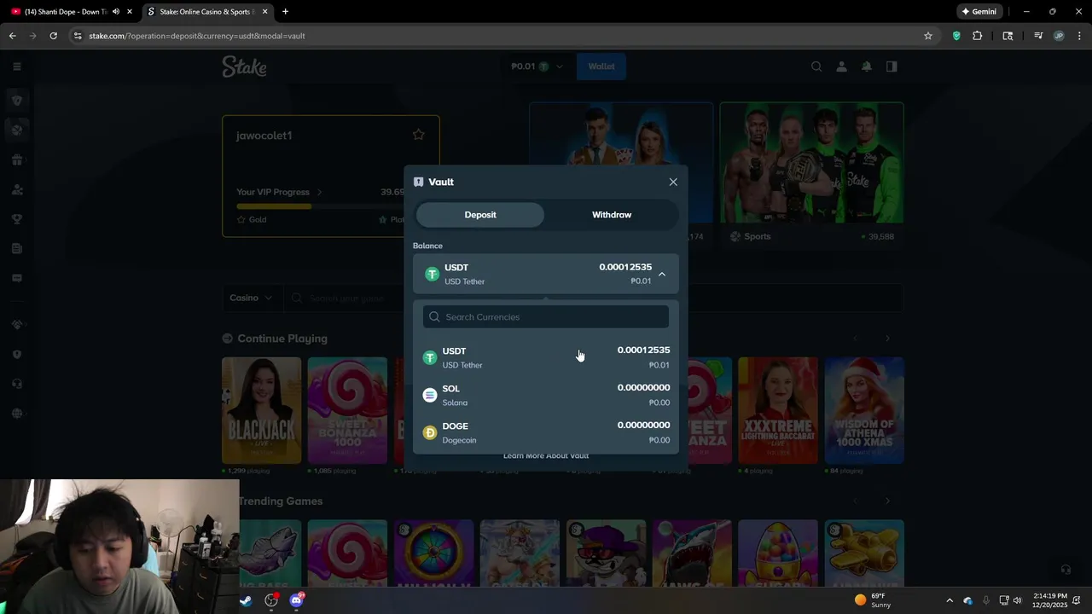Click the Stake search magnifier icon
The width and height of the screenshot is (1092, 614).
816,67
